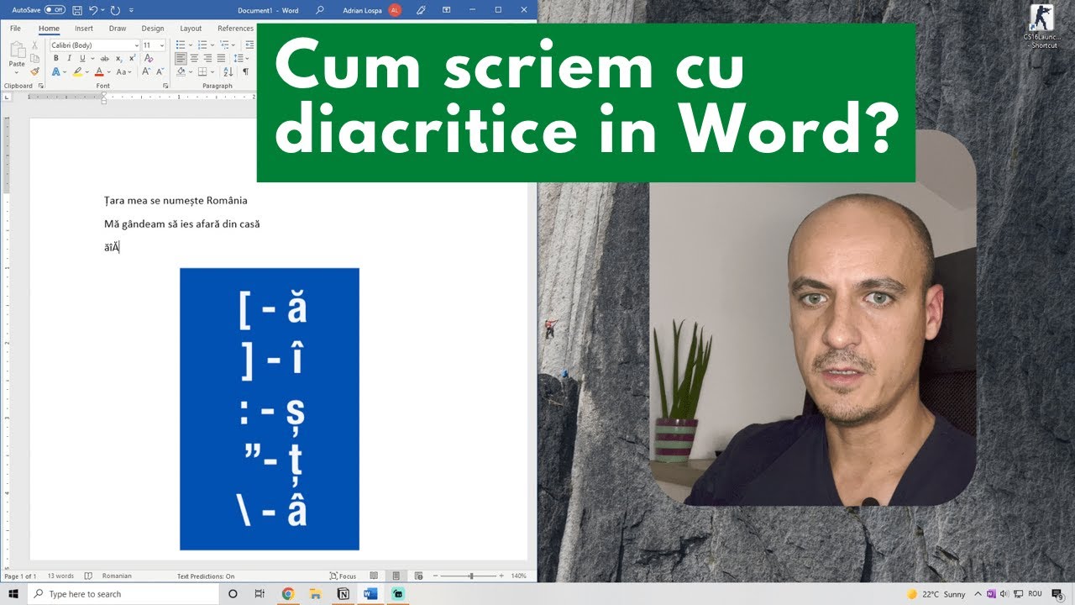Select Justify alignment
The height and width of the screenshot is (605, 1075).
pyautogui.click(x=221, y=58)
